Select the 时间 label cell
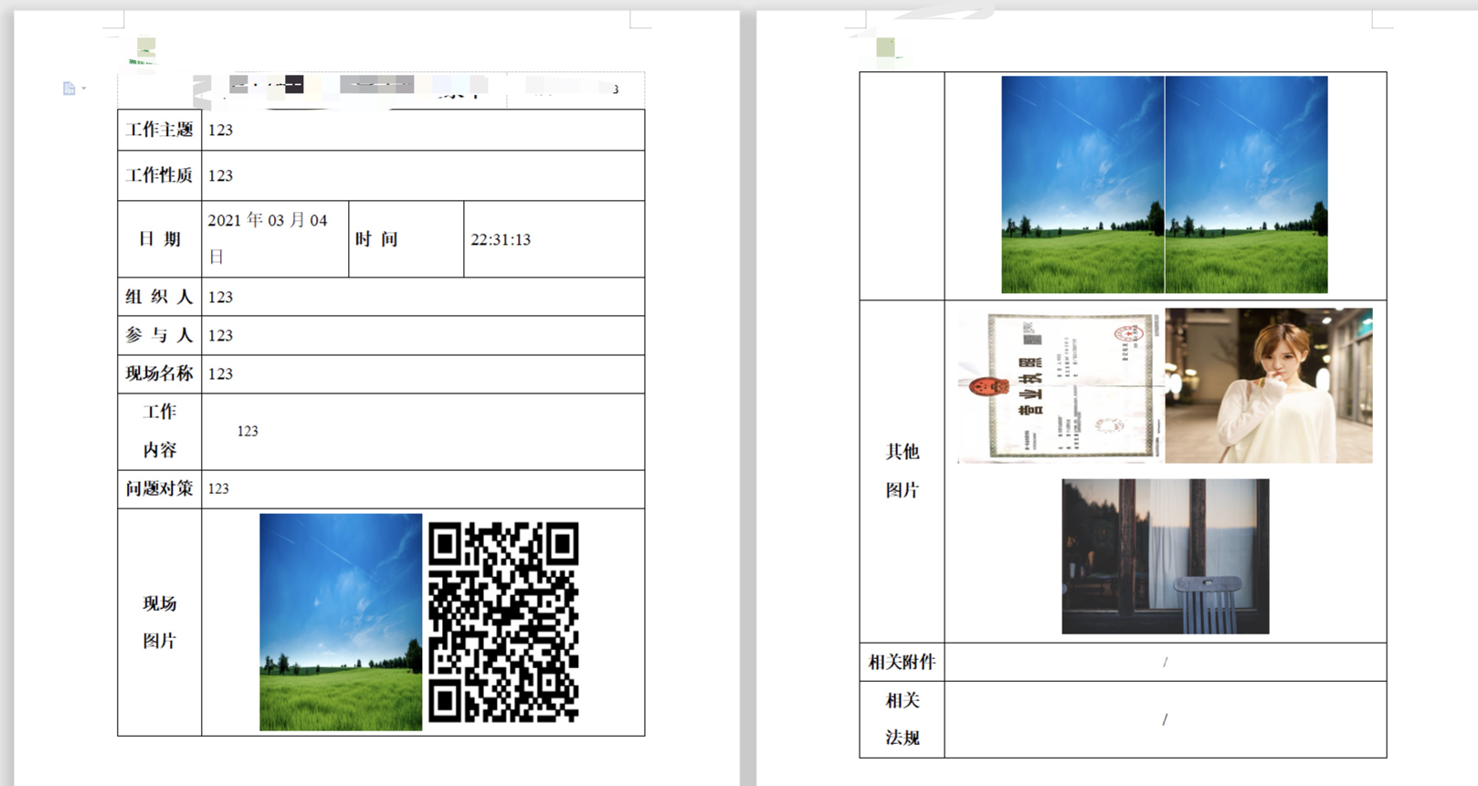 (x=406, y=239)
